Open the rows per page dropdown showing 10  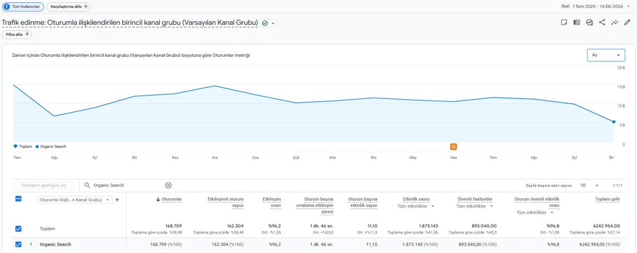click(x=589, y=185)
